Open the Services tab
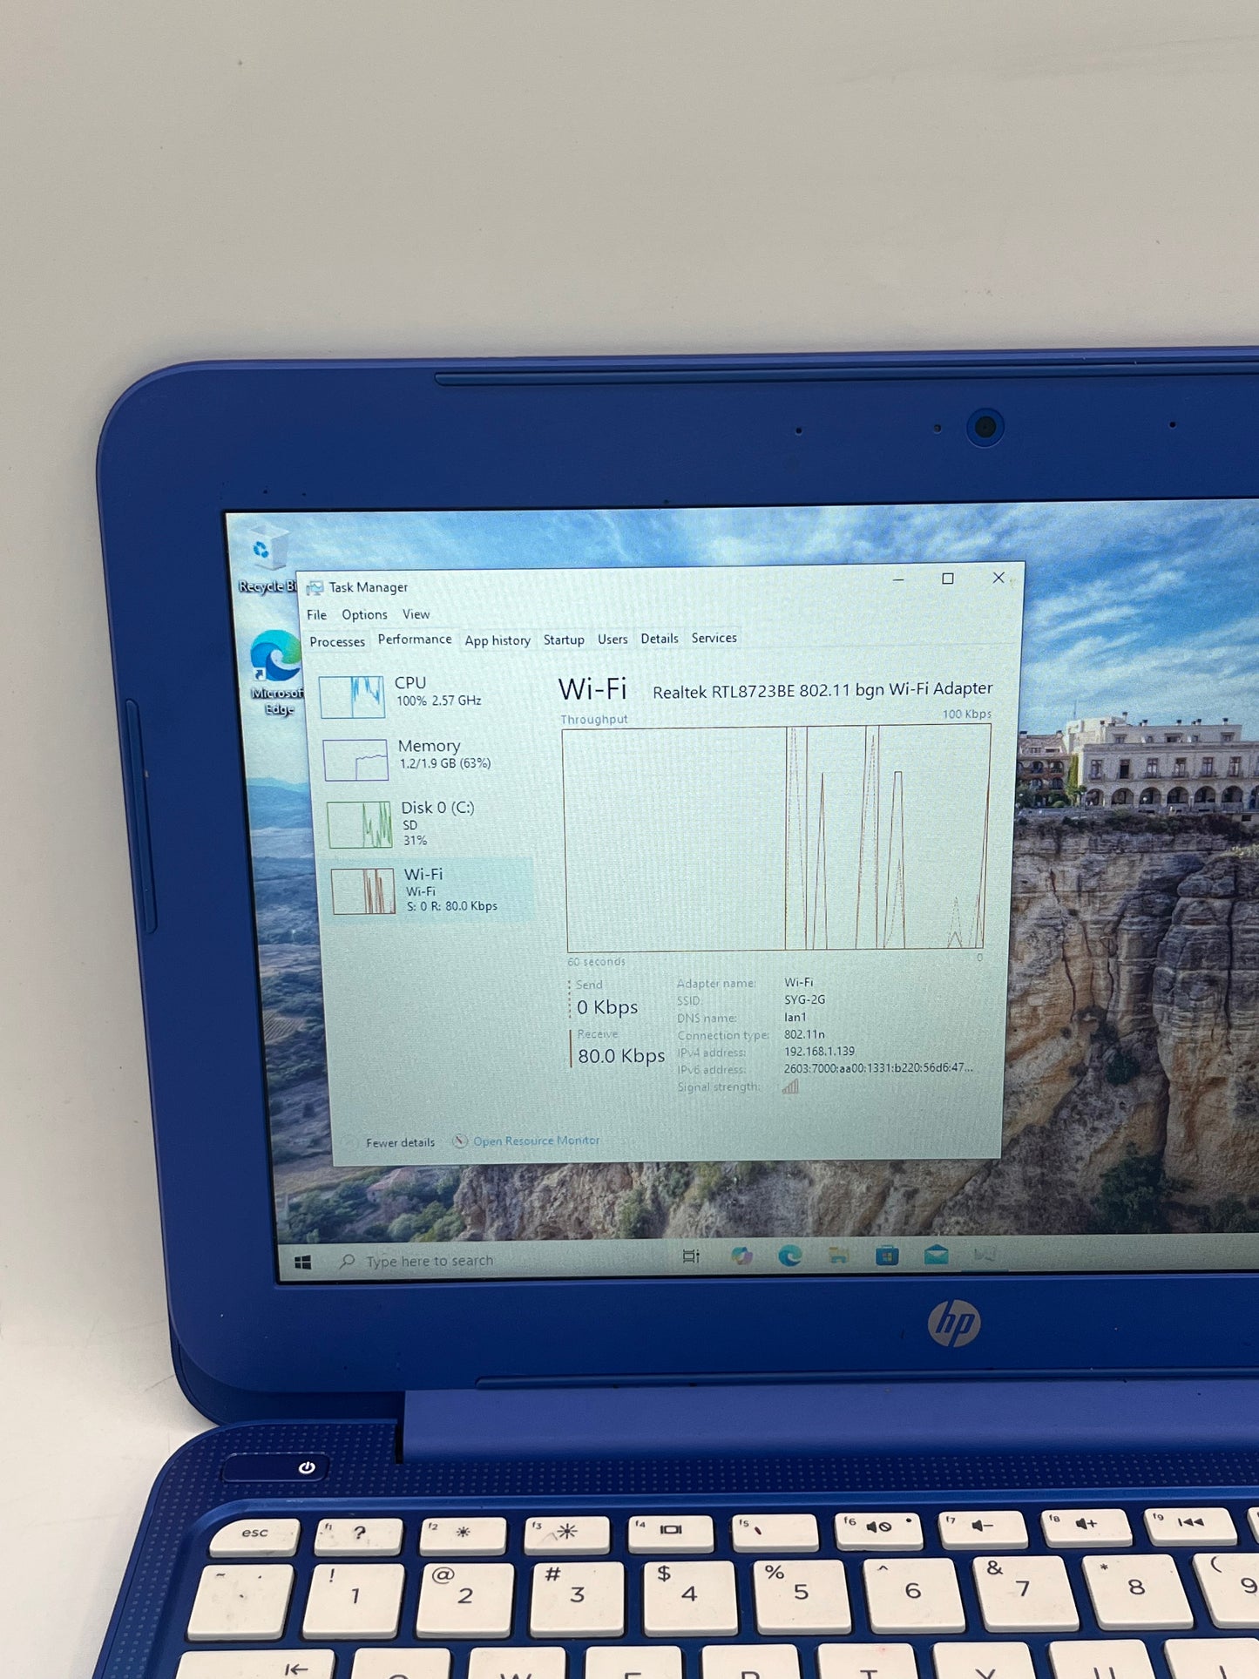1259x1679 pixels. click(x=714, y=638)
